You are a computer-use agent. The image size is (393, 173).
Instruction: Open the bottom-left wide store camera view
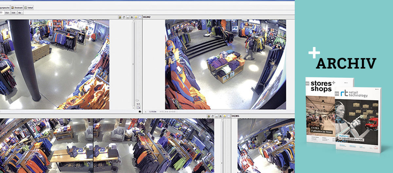(x=106, y=146)
